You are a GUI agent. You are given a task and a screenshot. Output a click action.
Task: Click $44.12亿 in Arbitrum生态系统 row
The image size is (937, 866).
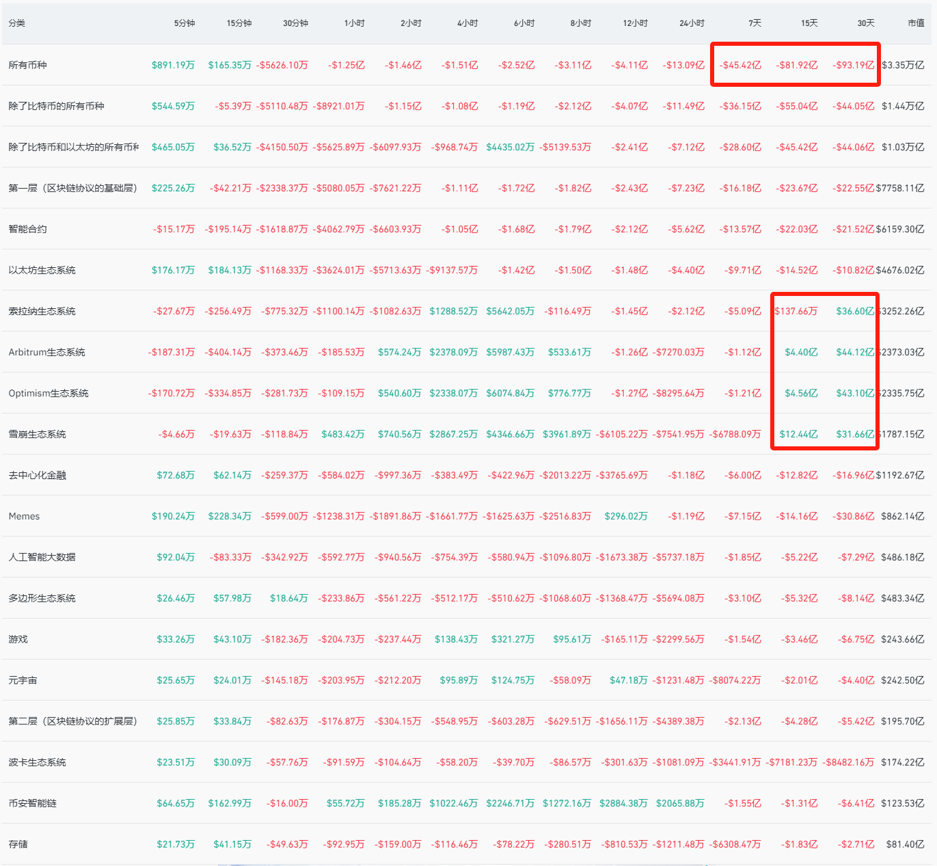coord(856,352)
